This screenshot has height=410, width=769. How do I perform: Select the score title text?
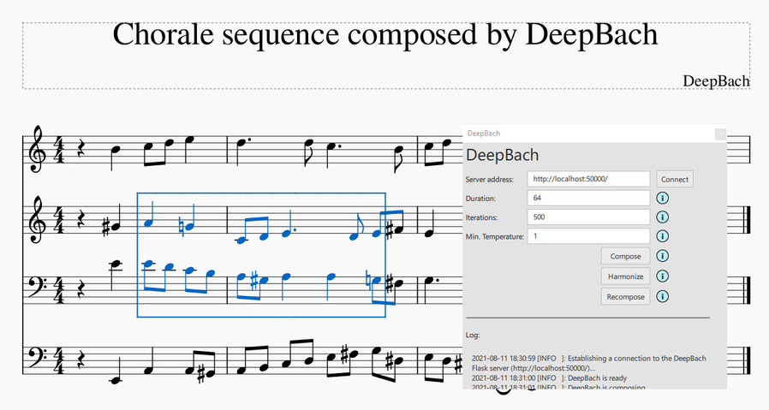point(385,35)
